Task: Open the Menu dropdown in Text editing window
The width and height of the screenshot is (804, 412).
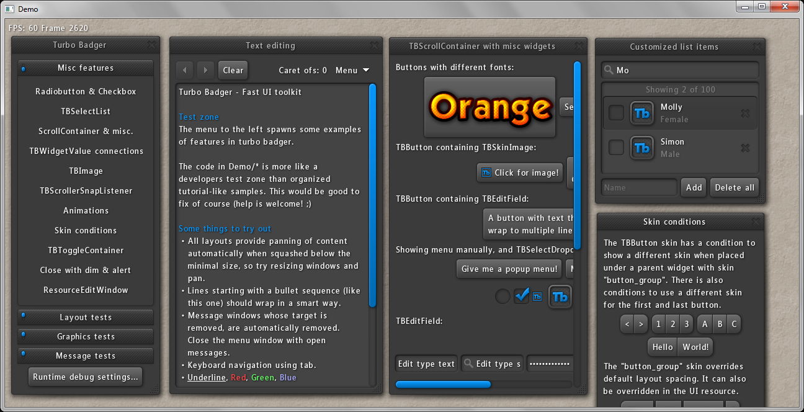Action: tap(352, 70)
